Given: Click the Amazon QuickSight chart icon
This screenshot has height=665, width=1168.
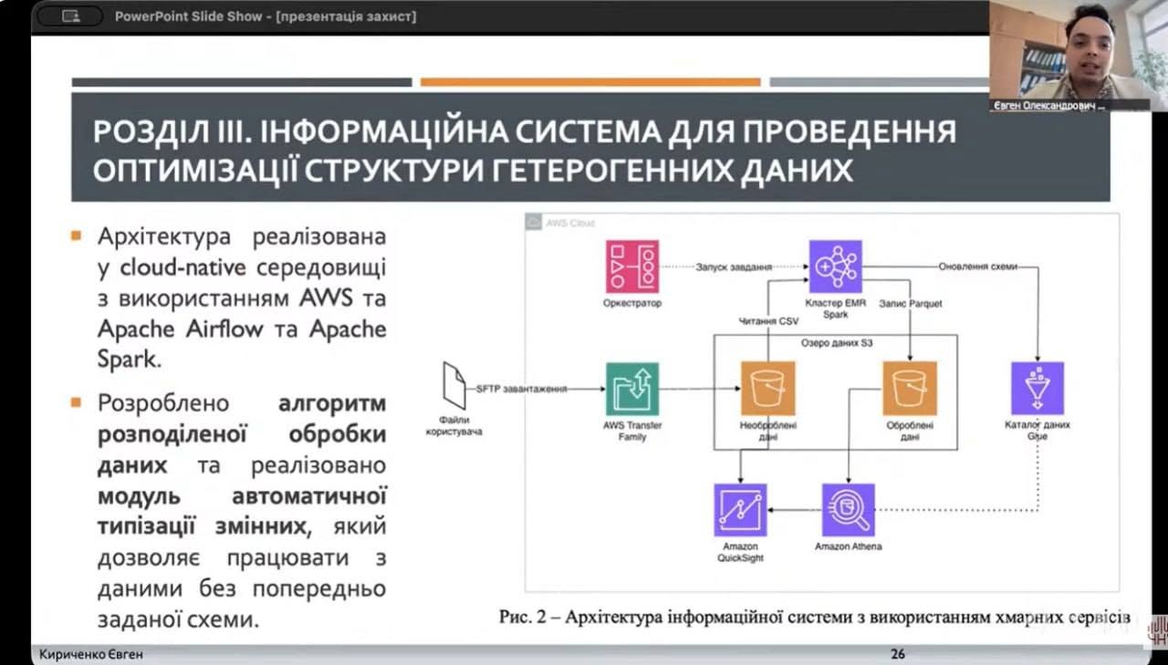Looking at the screenshot, I should click(740, 510).
